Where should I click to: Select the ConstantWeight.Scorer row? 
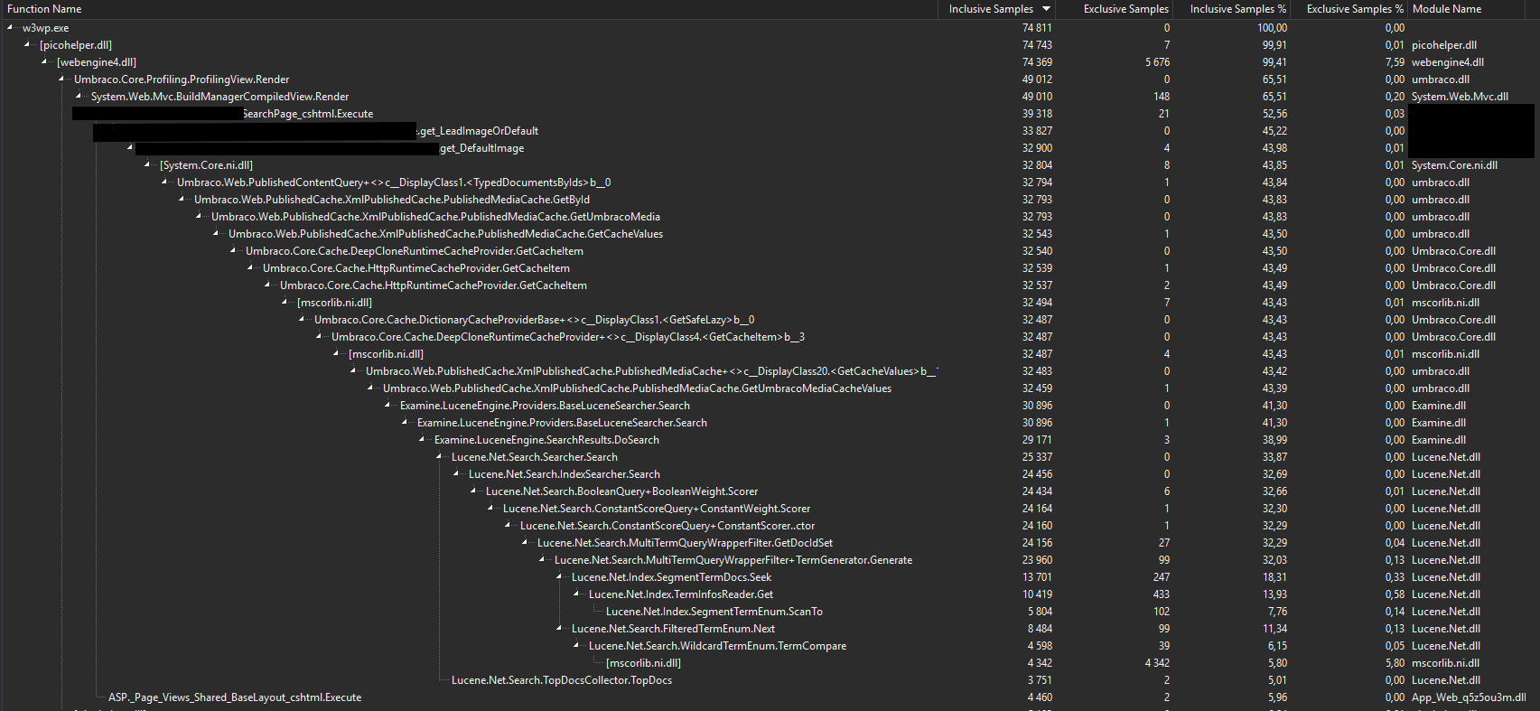[770, 509]
